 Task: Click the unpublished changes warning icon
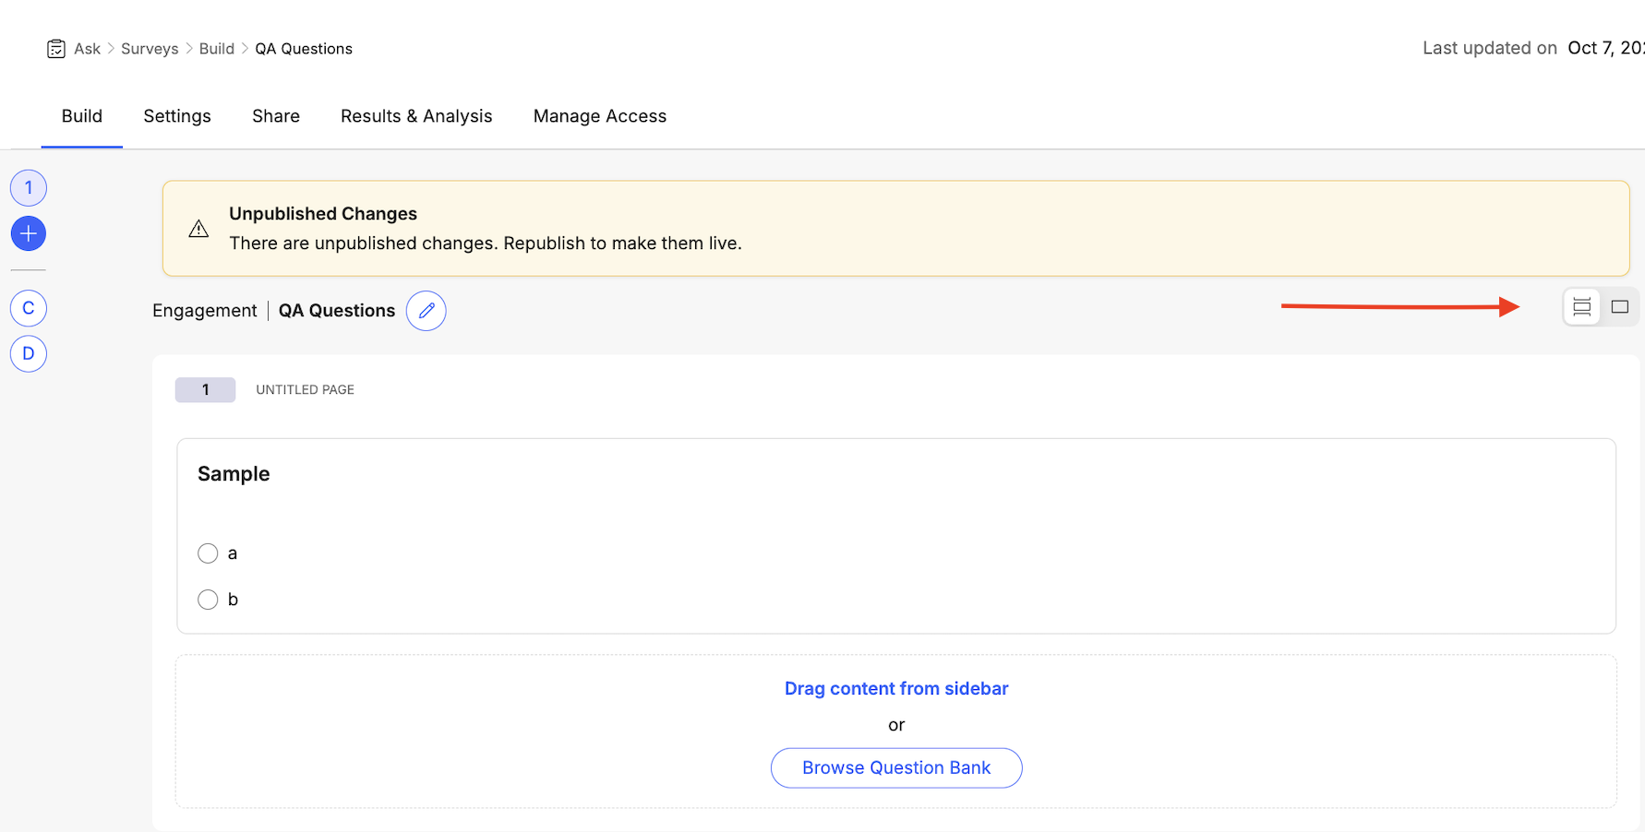tap(198, 229)
